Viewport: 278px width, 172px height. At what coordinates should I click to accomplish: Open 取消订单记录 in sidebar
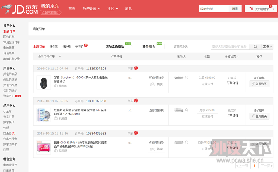pyautogui.click(x=11, y=59)
